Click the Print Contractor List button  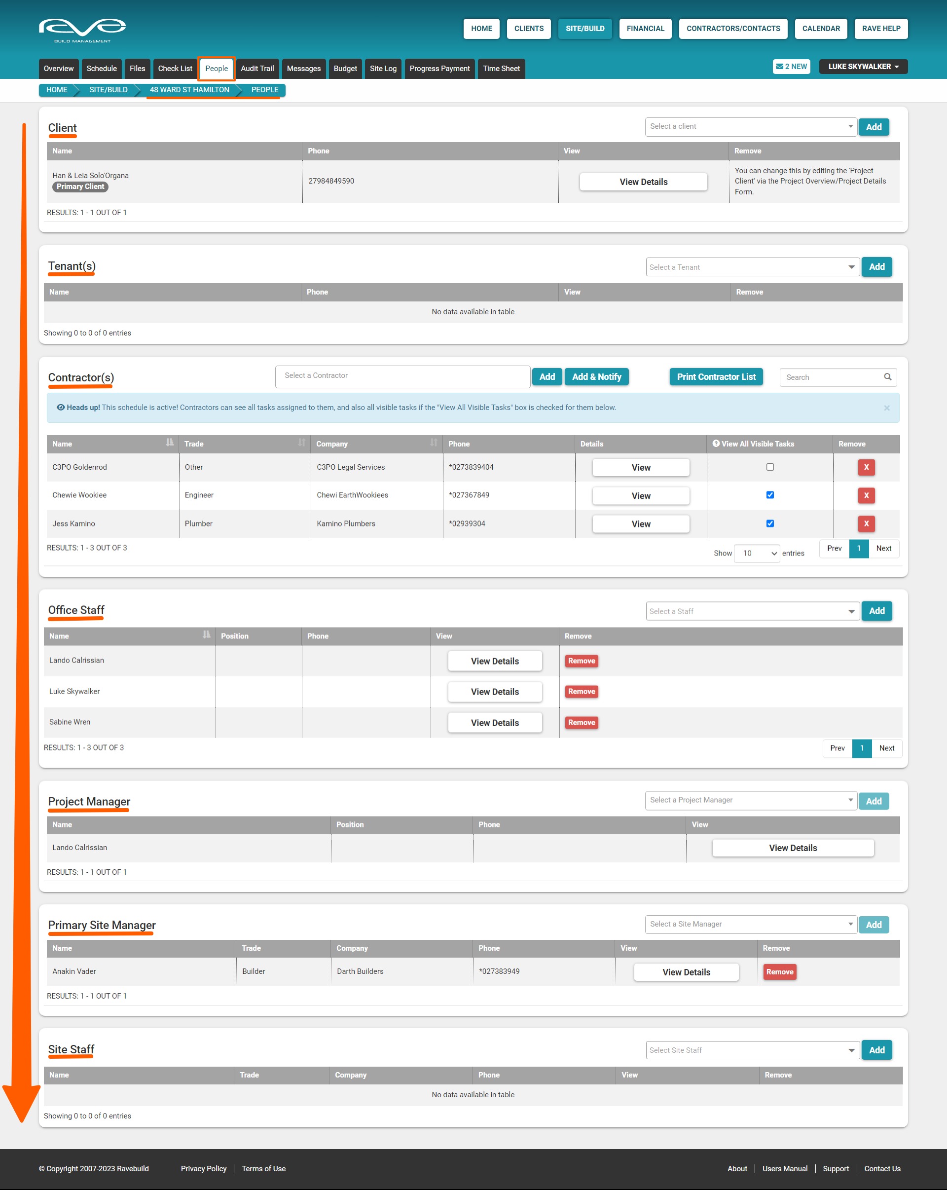[716, 377]
